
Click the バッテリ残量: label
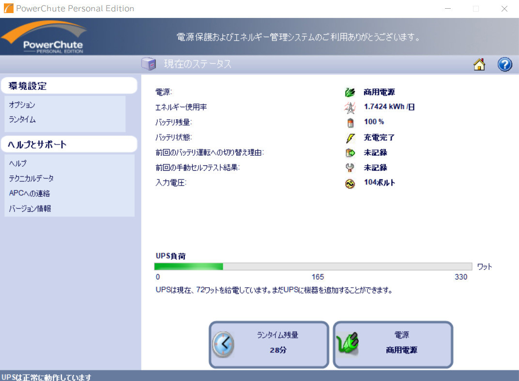coord(174,122)
